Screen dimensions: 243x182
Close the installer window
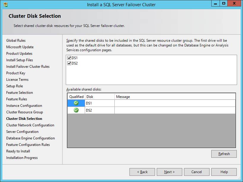[x=234, y=4]
